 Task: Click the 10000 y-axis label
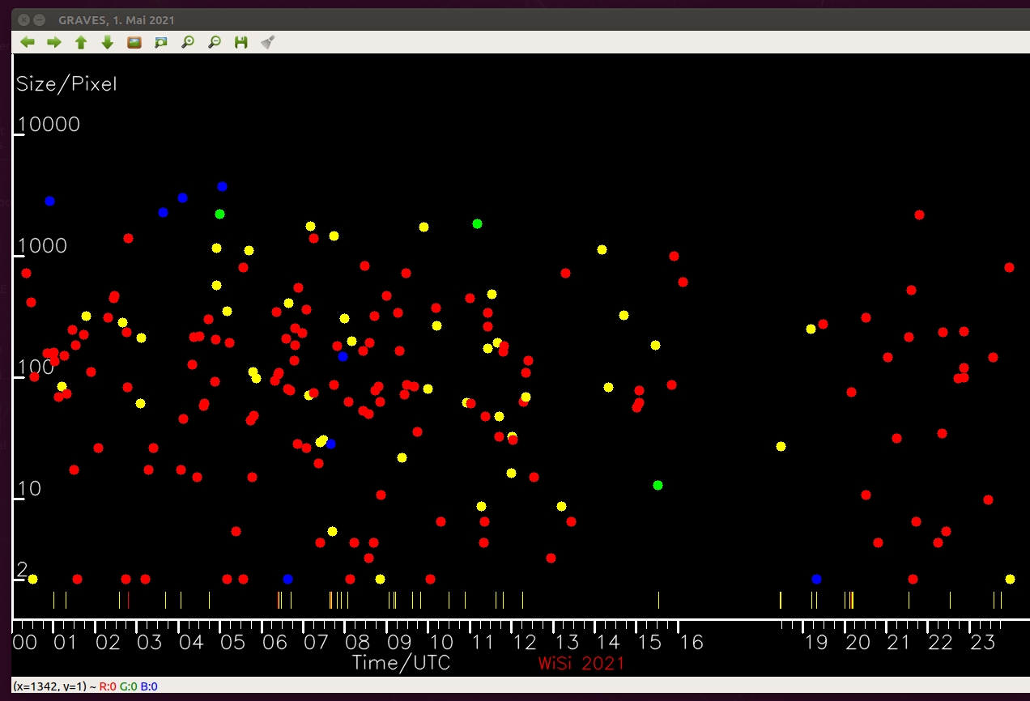[49, 124]
